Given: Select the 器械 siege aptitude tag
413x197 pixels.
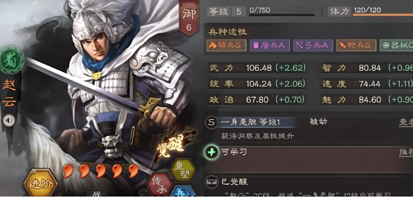Looking at the screenshot, I should (396, 46).
